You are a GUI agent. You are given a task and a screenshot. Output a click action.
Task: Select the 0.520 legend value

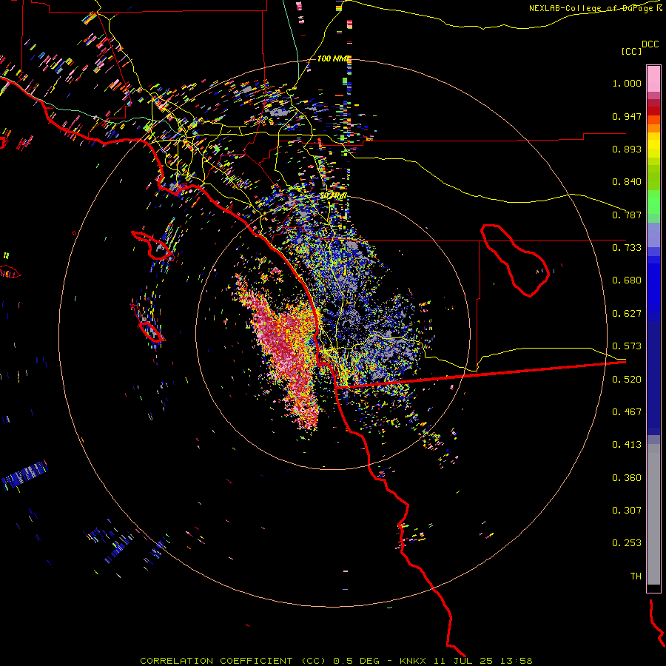coord(627,380)
